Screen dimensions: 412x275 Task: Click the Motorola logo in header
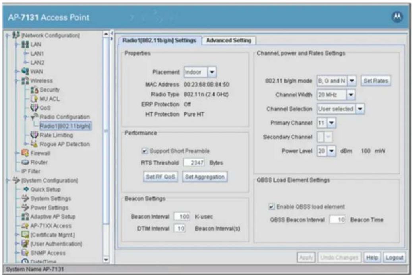coord(397,17)
